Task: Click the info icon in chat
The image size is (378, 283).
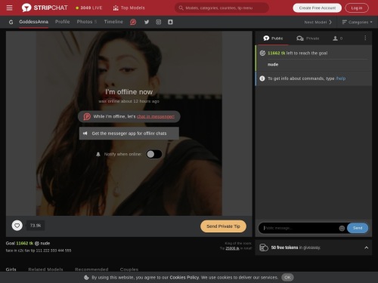Action: point(262,78)
